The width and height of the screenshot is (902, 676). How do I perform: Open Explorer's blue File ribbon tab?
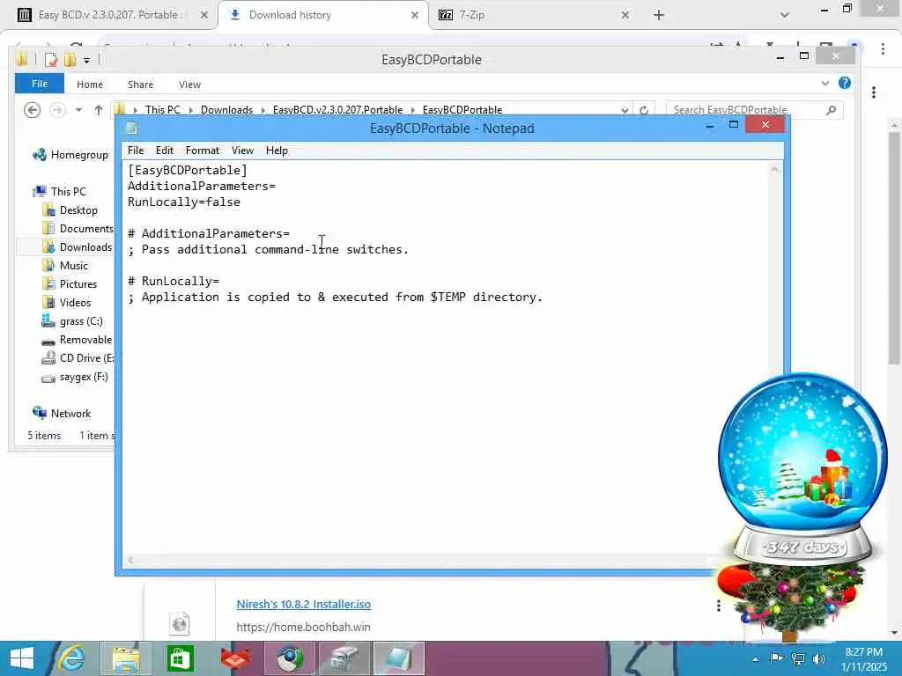click(x=40, y=84)
